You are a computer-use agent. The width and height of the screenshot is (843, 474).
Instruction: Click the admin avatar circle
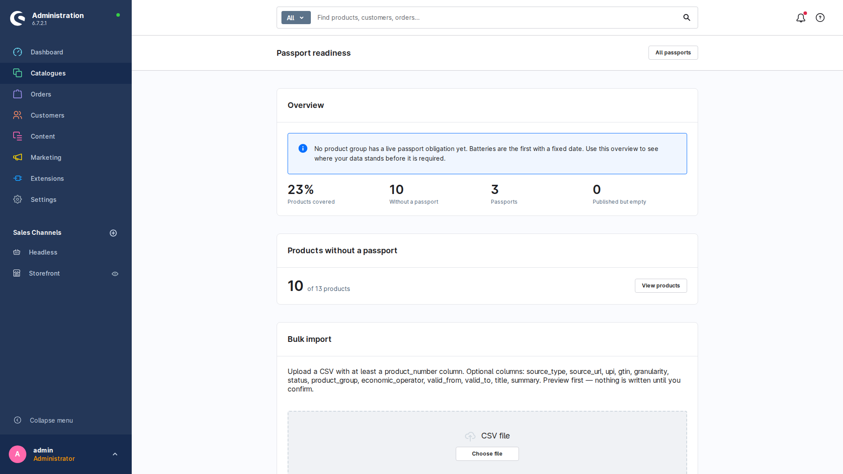[18, 454]
